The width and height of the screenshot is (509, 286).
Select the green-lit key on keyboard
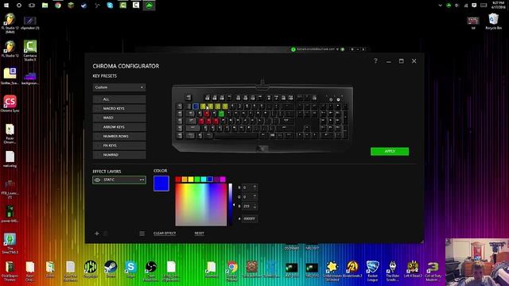221,114
